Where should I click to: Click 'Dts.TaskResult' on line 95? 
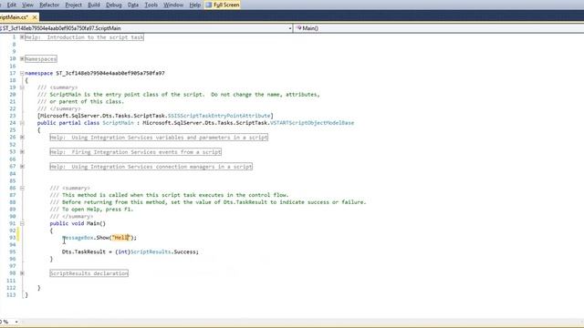pos(84,251)
